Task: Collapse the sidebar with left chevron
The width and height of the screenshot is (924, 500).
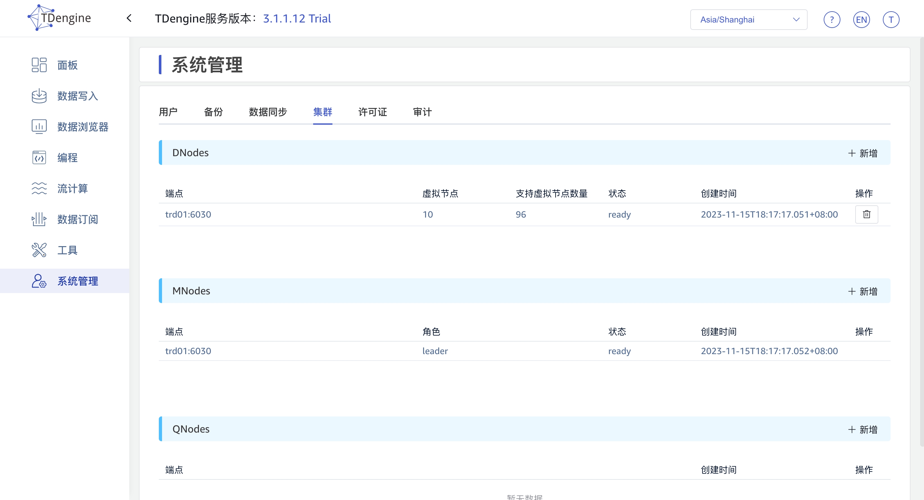Action: (x=129, y=18)
